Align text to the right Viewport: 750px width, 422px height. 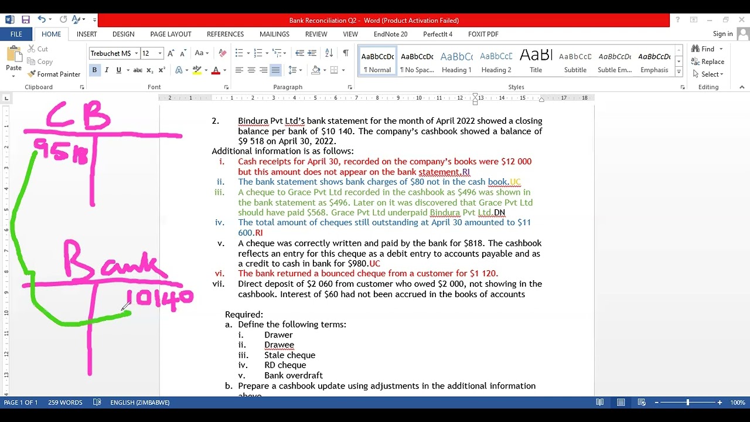click(x=264, y=70)
